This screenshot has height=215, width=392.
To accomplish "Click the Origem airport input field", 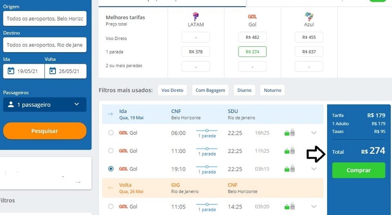I will [x=45, y=18].
